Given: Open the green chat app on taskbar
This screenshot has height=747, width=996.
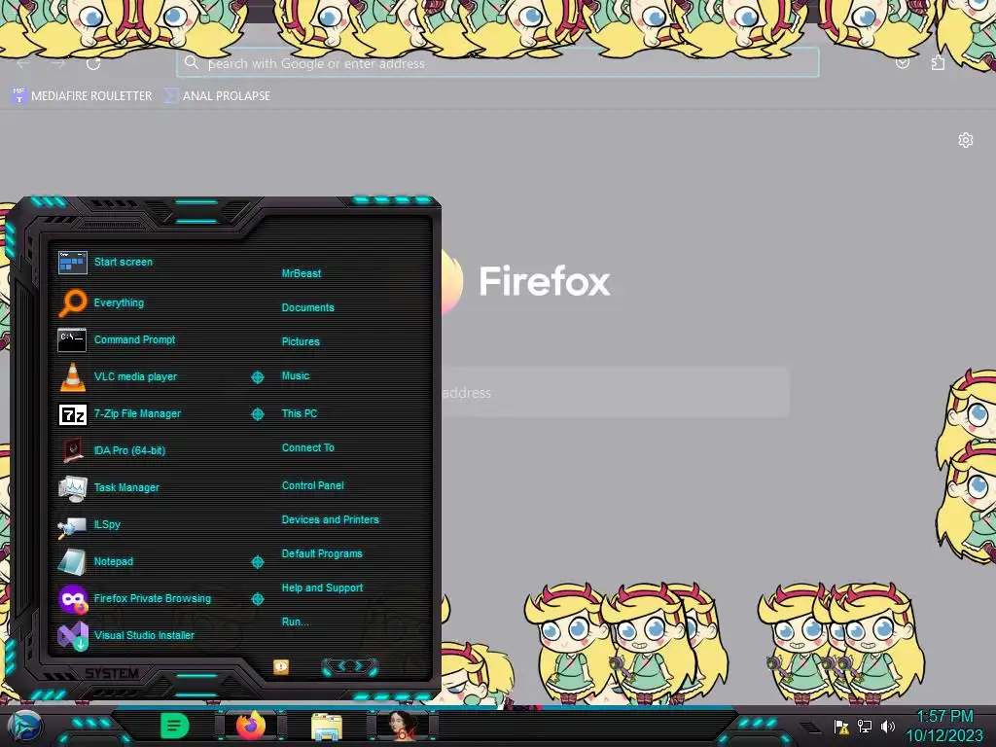Looking at the screenshot, I should coord(174,726).
